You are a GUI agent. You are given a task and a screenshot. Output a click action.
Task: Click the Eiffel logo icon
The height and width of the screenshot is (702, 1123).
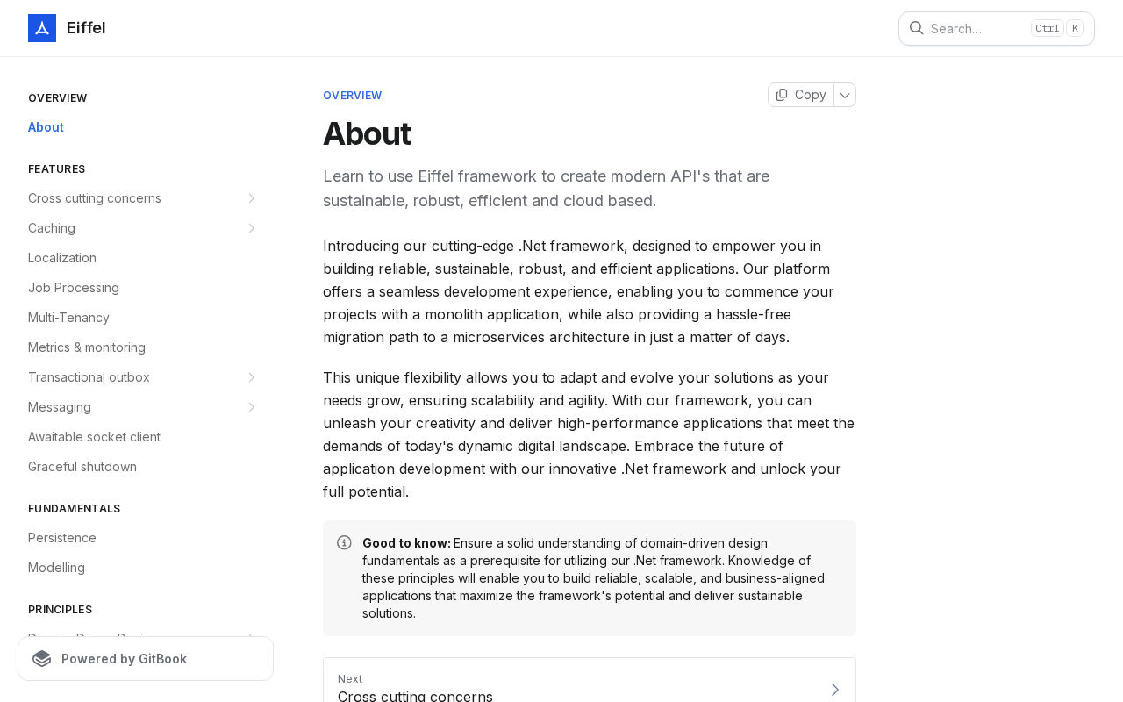click(x=42, y=28)
